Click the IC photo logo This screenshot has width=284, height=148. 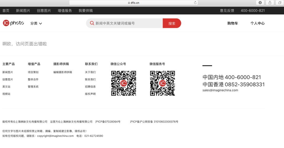coord(13,23)
